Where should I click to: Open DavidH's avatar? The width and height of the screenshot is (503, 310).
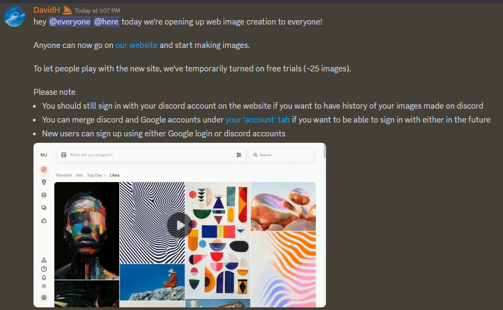[x=14, y=16]
